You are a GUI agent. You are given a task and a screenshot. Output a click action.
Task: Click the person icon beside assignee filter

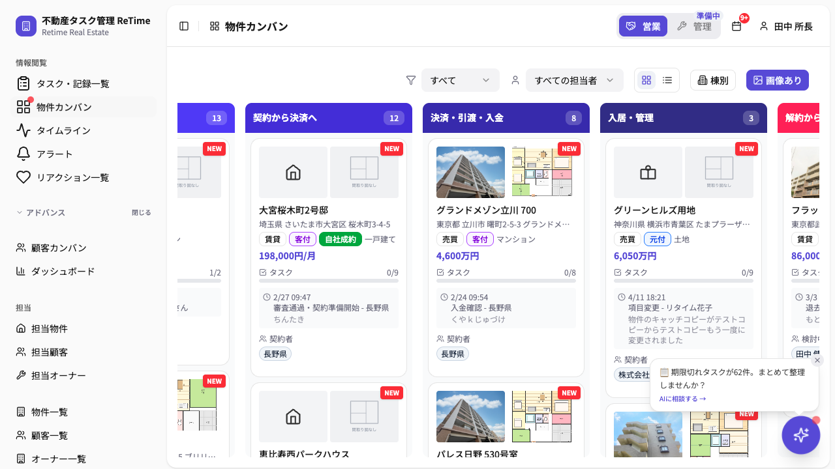tap(515, 80)
